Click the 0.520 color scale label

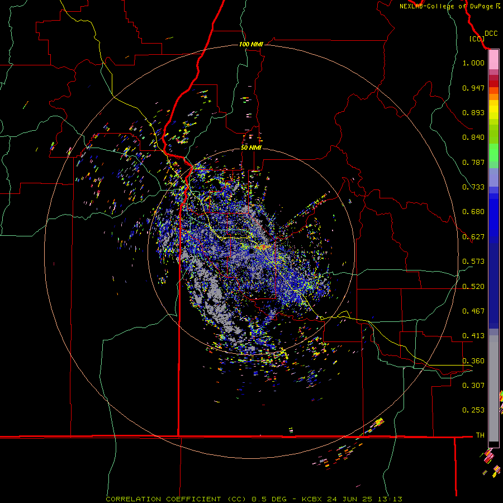pos(473,287)
